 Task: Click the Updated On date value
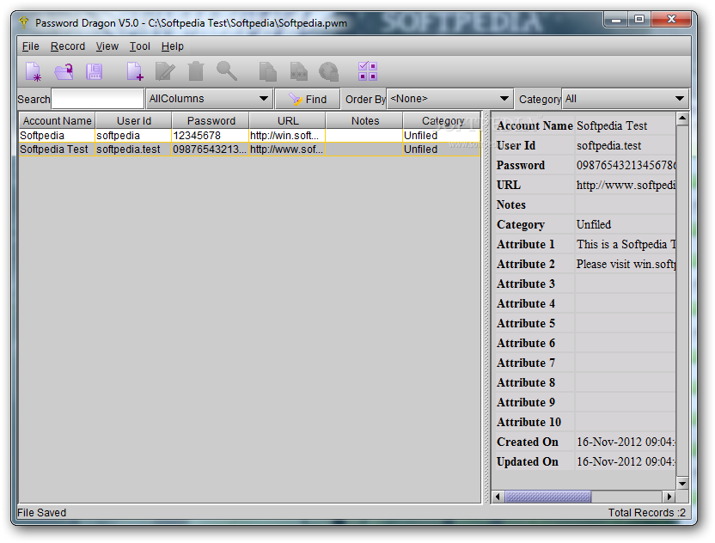pos(626,462)
